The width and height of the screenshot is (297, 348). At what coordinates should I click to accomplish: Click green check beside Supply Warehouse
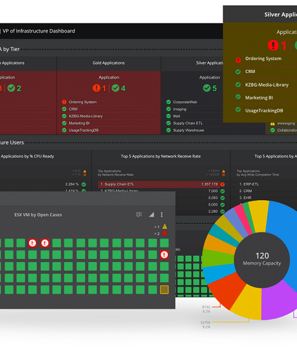[x=168, y=130]
